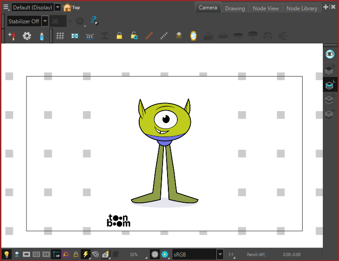
Task: Toggle the bottom table grid icon
Action: pyautogui.click(x=36, y=255)
